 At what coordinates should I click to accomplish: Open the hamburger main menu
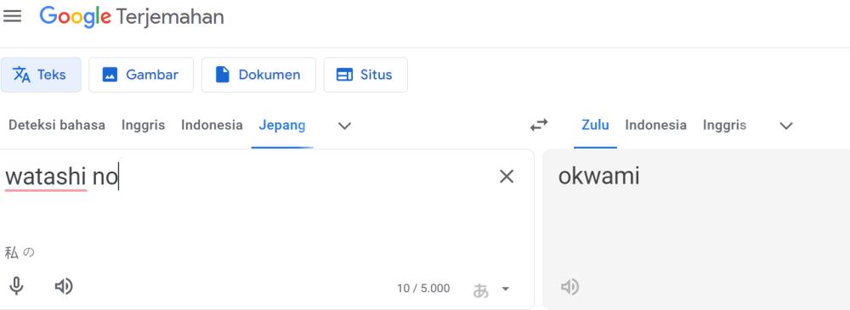pos(13,16)
